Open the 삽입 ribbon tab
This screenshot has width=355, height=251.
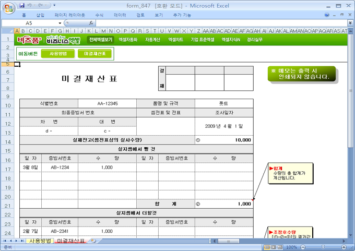(40, 15)
